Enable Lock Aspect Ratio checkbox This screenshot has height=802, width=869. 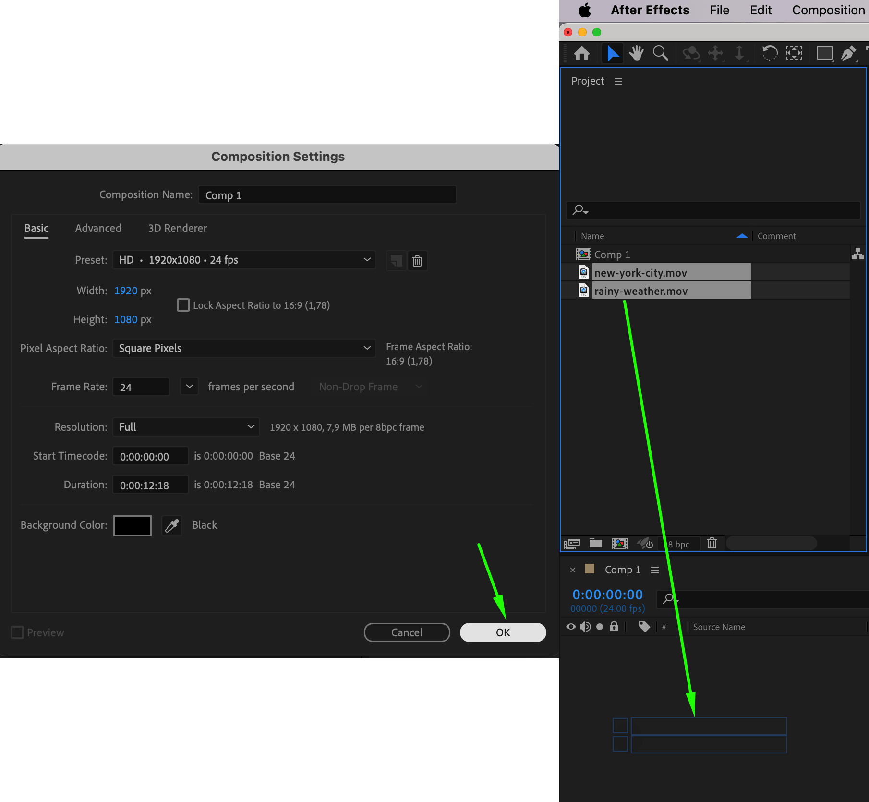click(183, 305)
